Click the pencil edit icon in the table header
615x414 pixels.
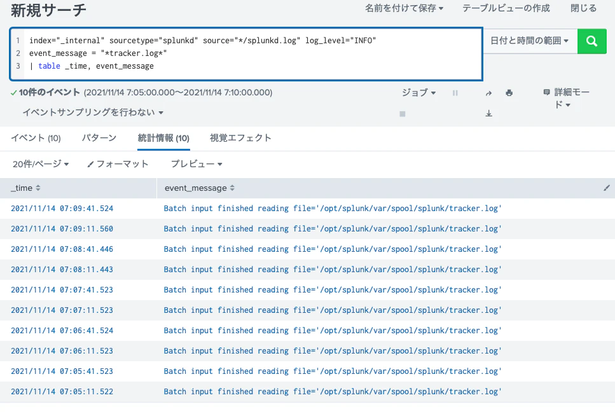(606, 188)
